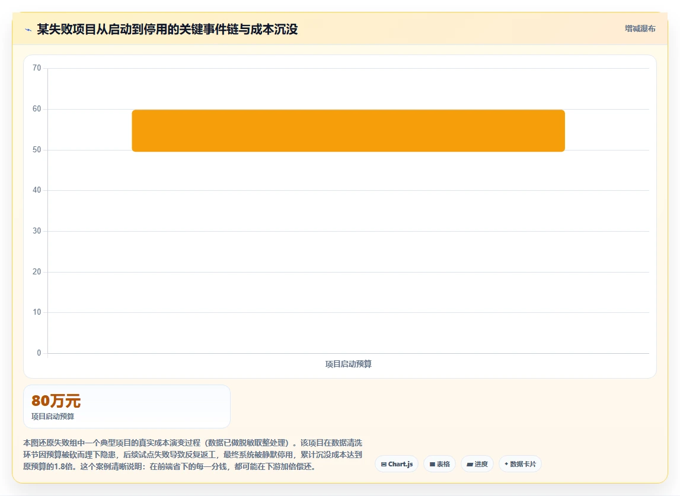Viewport: 680px width, 496px height.
Task: Click the y-axis tick label 20
Action: 37,271
